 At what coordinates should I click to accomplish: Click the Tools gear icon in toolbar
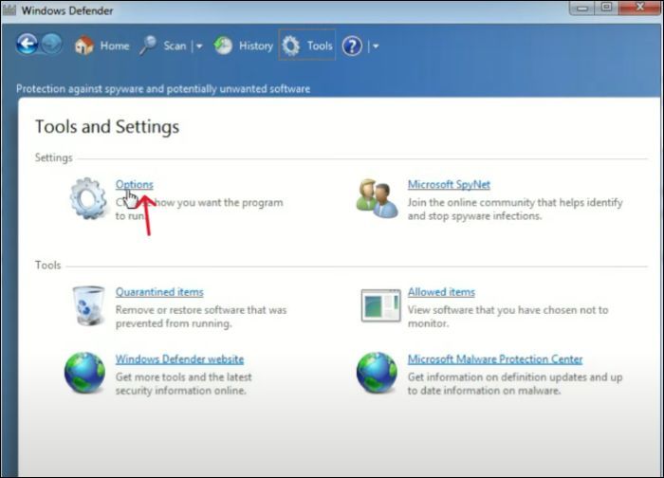(x=291, y=46)
